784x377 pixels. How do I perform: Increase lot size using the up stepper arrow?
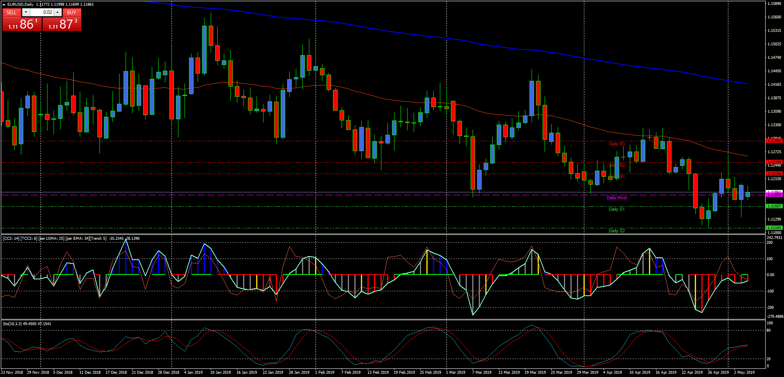tap(57, 12)
